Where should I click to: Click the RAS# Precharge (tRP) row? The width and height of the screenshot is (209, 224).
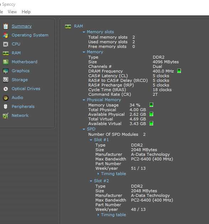129,85
